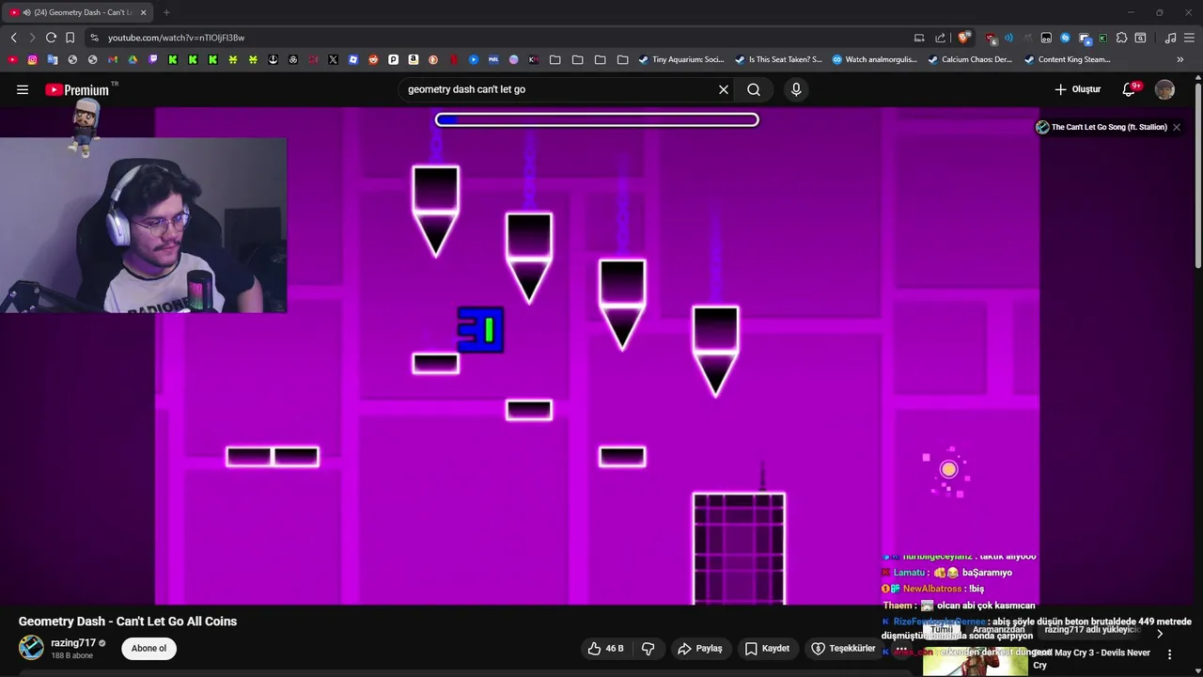Open the Oluştur create button
The height and width of the screenshot is (677, 1203).
pos(1077,89)
